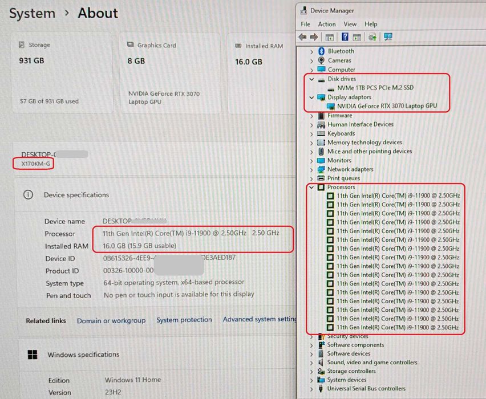Click the Show/Hide console tree toolbar icon
This screenshot has height=399, width=486.
pos(329,37)
